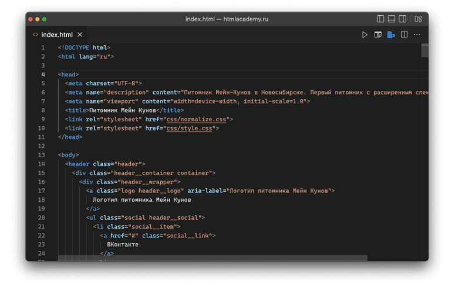Toggle primary sidebar layout icon
455x285 pixels.
pos(380,19)
